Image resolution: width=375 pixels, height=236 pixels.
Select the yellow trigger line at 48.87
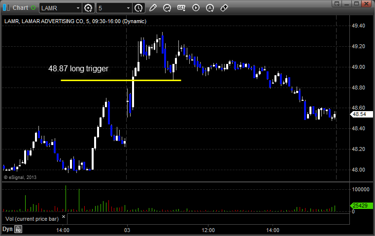pos(121,81)
